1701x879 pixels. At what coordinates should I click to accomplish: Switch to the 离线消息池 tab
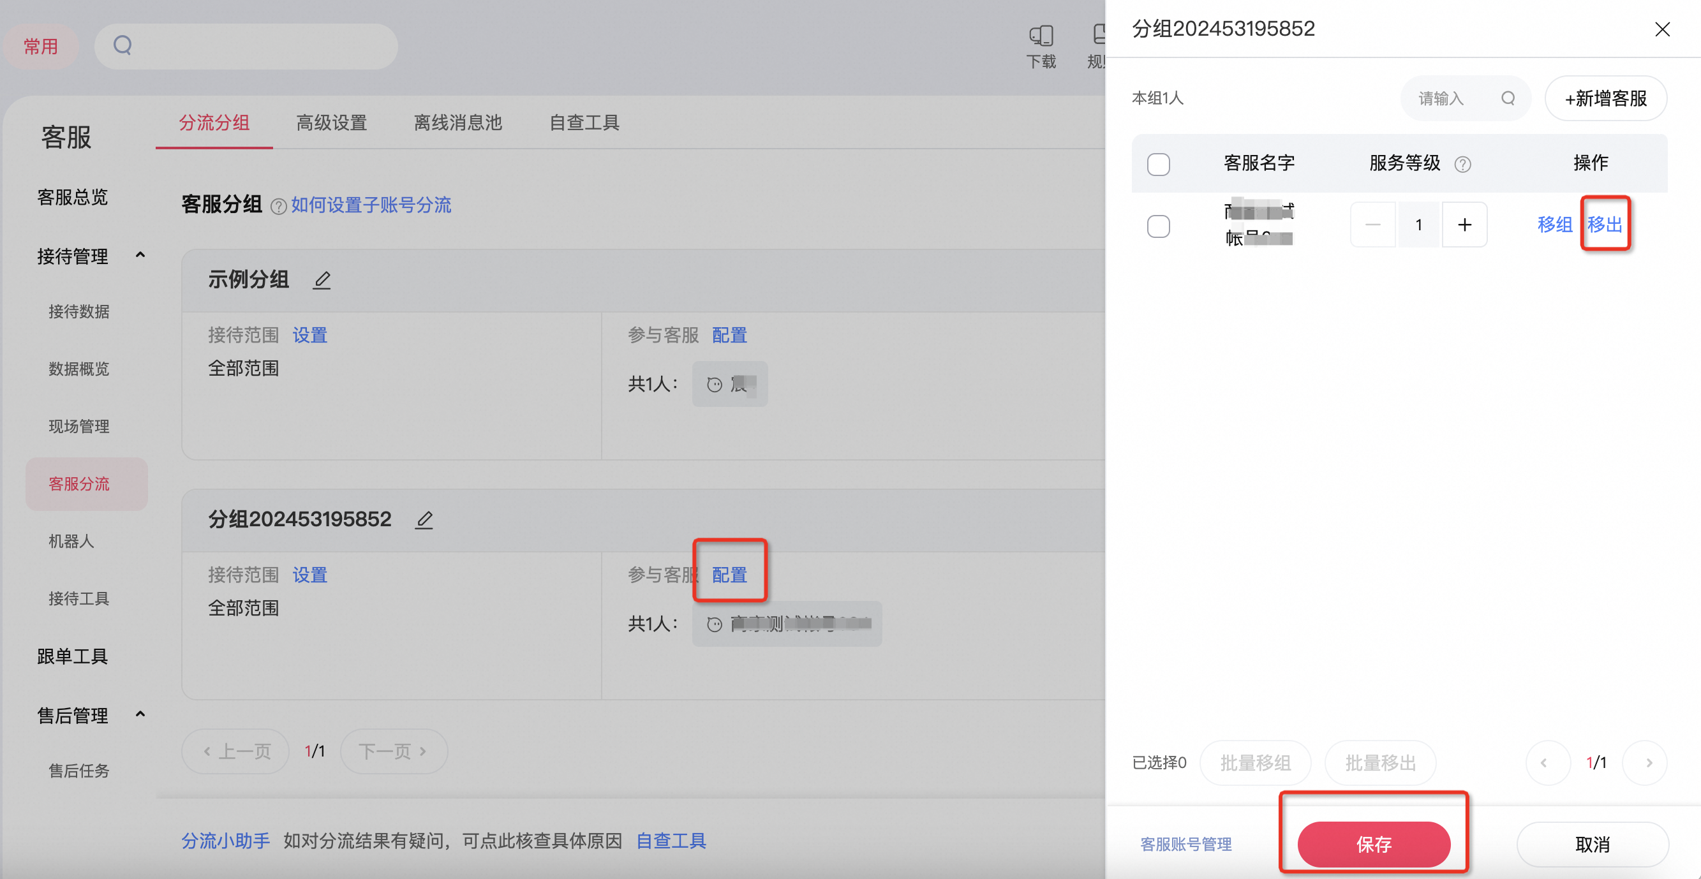point(457,123)
